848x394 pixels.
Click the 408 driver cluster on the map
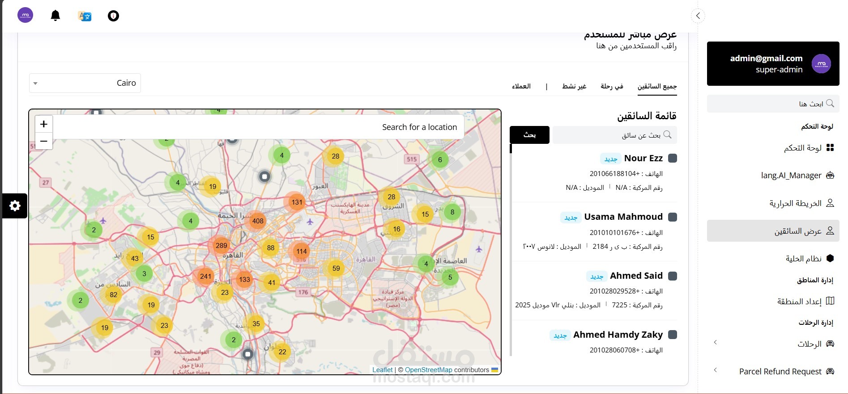click(258, 221)
